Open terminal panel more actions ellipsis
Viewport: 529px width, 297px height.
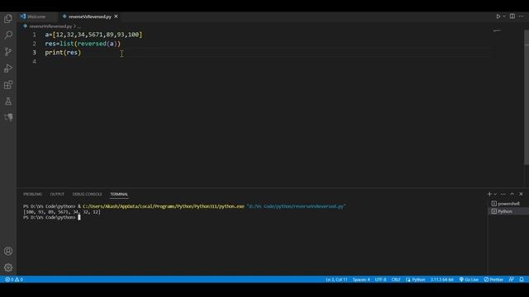tap(503, 194)
